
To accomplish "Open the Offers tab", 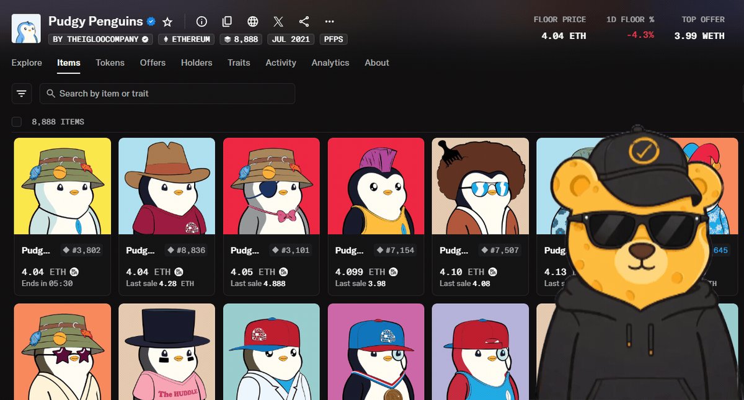I will (x=153, y=63).
